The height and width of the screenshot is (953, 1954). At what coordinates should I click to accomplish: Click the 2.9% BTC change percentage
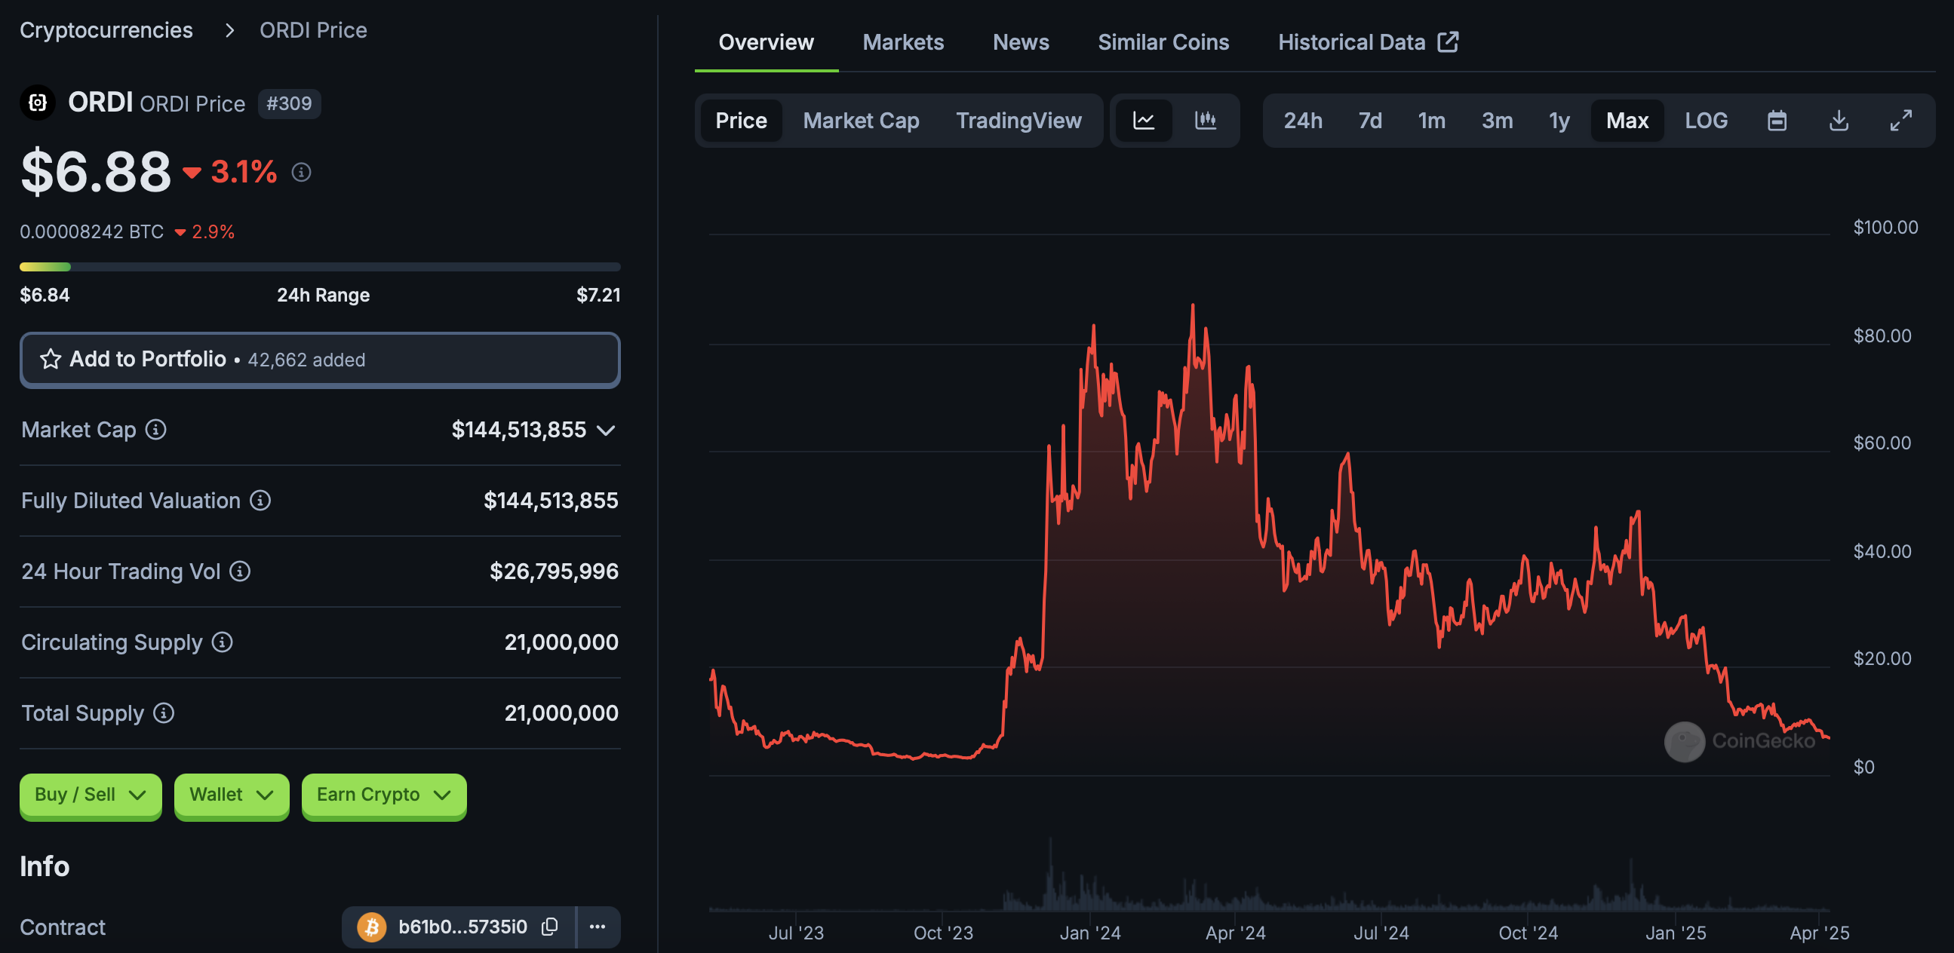[x=213, y=232]
